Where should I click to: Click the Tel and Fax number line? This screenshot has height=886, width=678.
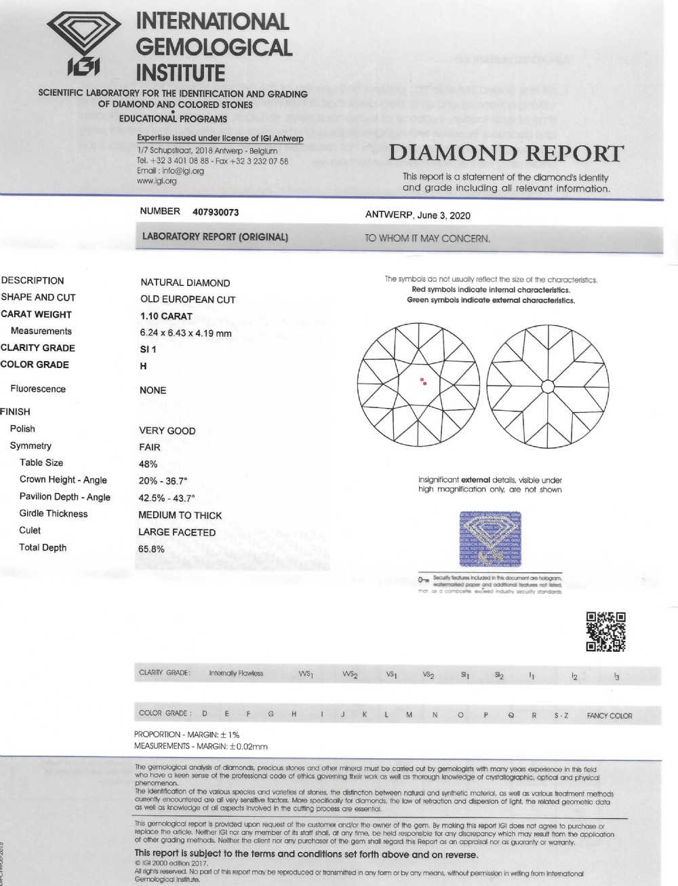(x=212, y=161)
